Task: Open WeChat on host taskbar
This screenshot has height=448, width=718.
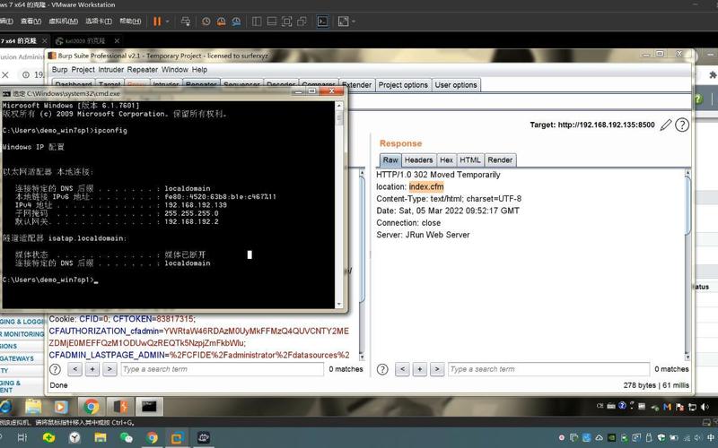Action: 126,437
